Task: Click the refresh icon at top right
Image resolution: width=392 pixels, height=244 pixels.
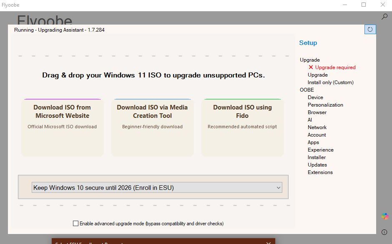Action: click(x=370, y=30)
